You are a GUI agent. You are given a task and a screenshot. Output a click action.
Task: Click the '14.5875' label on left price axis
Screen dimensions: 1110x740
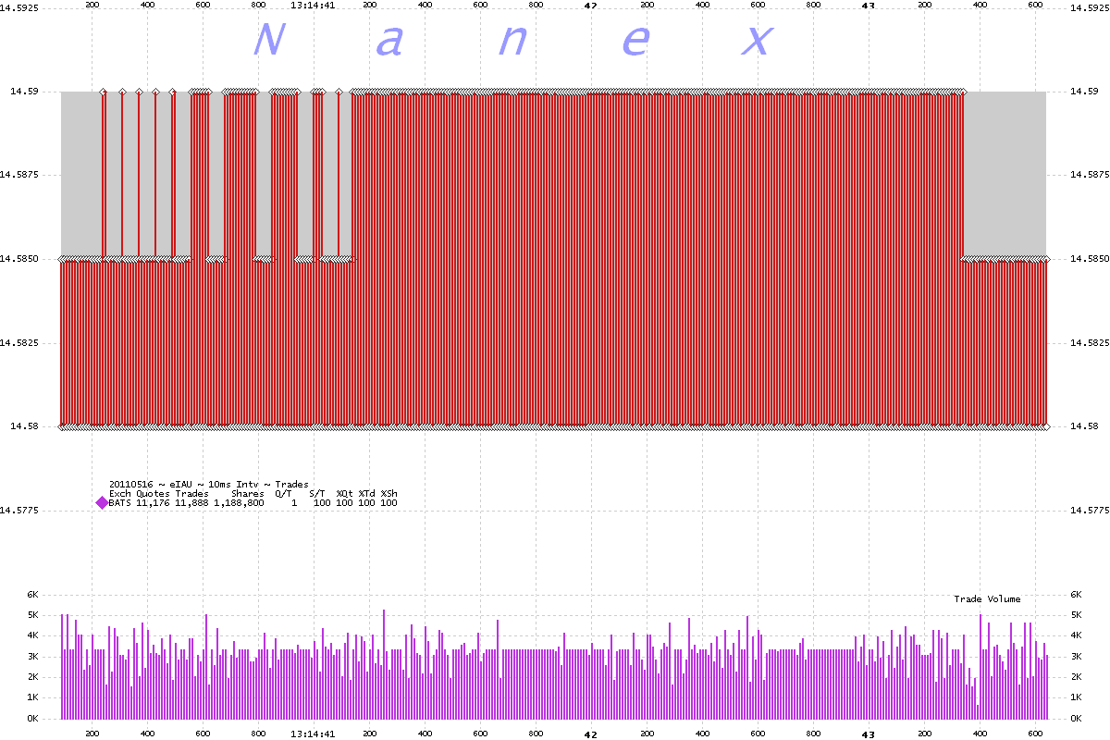(x=19, y=175)
